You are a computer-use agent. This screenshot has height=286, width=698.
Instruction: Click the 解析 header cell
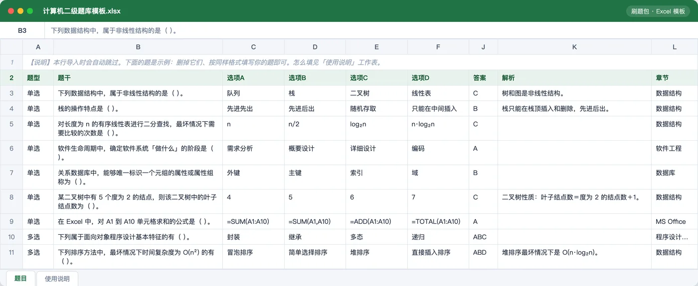click(x=575, y=78)
